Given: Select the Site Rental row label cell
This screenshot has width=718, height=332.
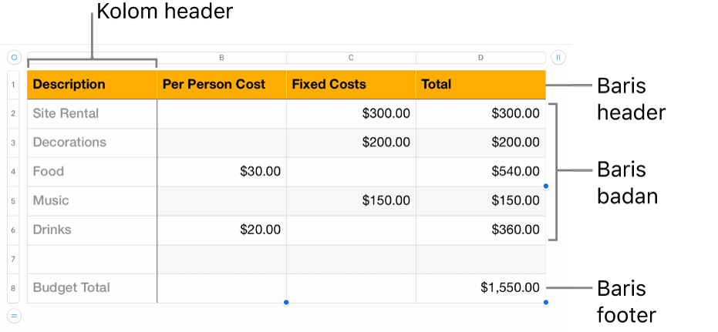Looking at the screenshot, I should click(x=92, y=114).
